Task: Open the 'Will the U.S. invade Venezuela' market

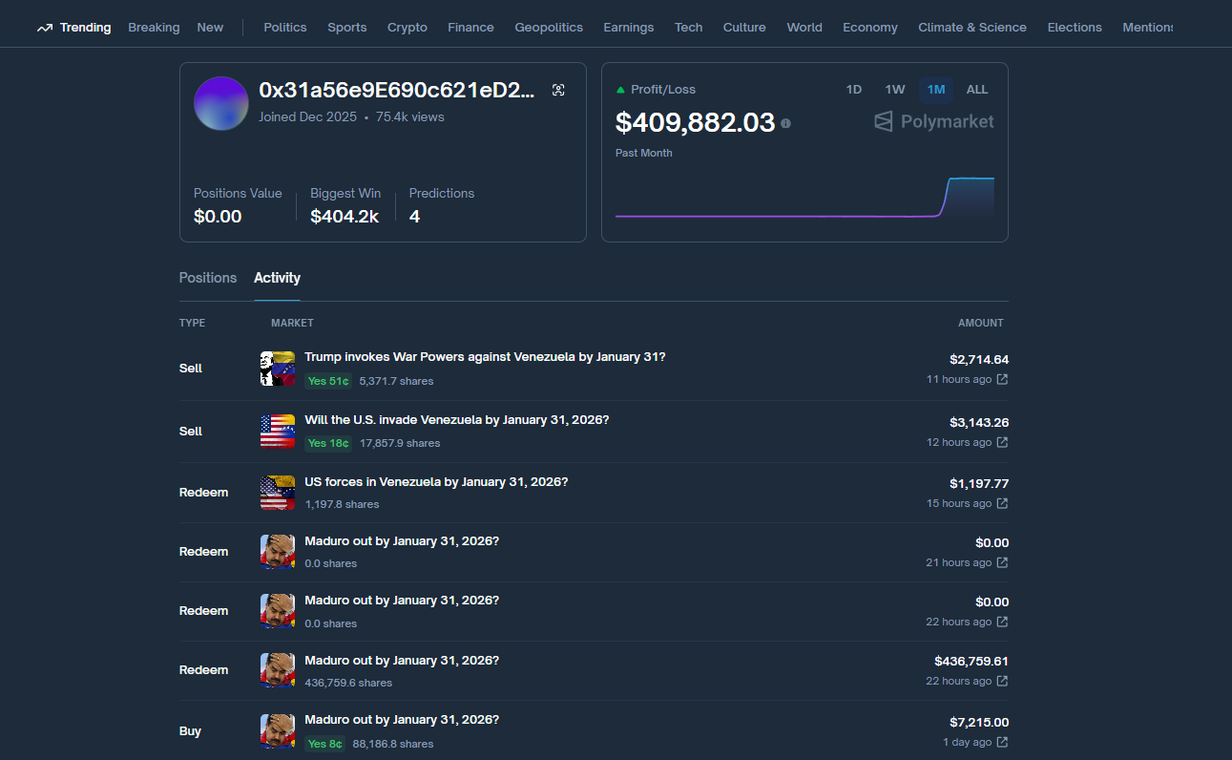Action: click(x=456, y=419)
